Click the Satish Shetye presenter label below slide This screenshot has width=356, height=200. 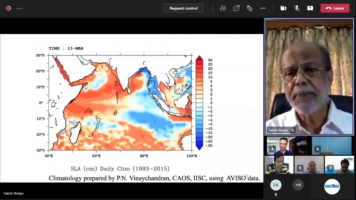tap(14, 193)
